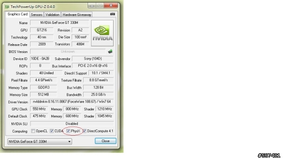The height and width of the screenshot is (159, 283).
Task: Click the BIOS save chip icon
Action: point(110,52)
